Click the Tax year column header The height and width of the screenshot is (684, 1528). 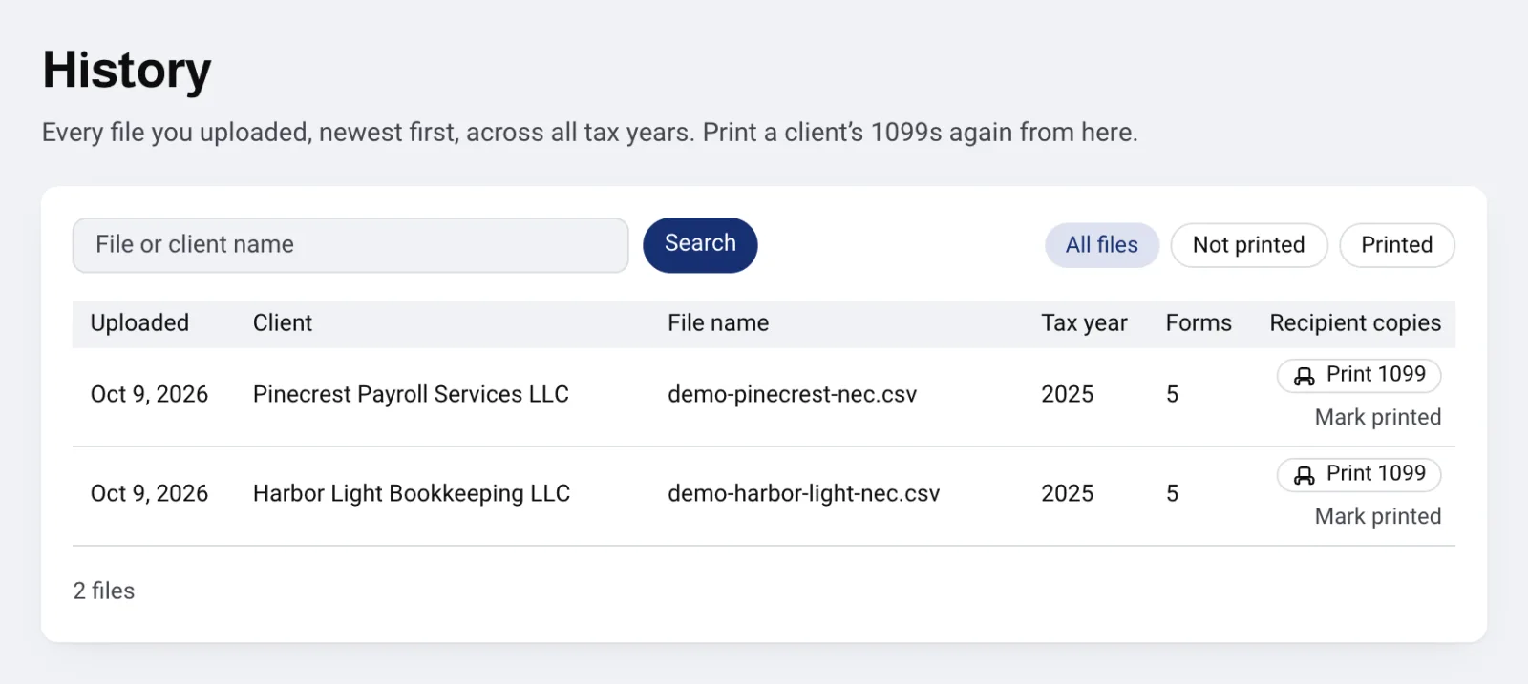pyautogui.click(x=1084, y=323)
